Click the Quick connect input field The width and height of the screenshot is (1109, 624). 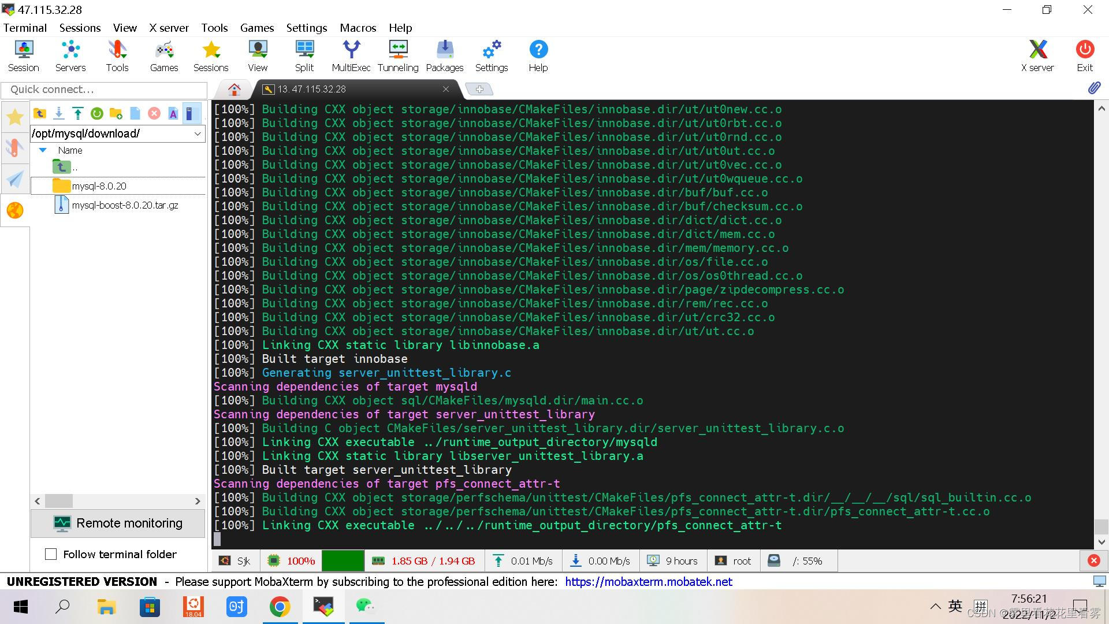coord(104,90)
